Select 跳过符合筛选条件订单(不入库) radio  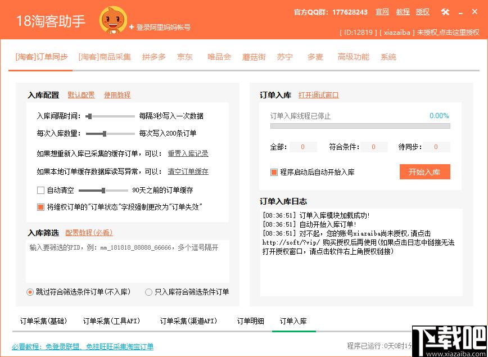pyautogui.click(x=30, y=292)
